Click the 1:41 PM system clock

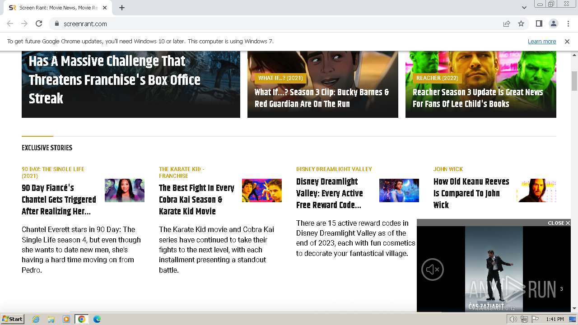pyautogui.click(x=555, y=319)
